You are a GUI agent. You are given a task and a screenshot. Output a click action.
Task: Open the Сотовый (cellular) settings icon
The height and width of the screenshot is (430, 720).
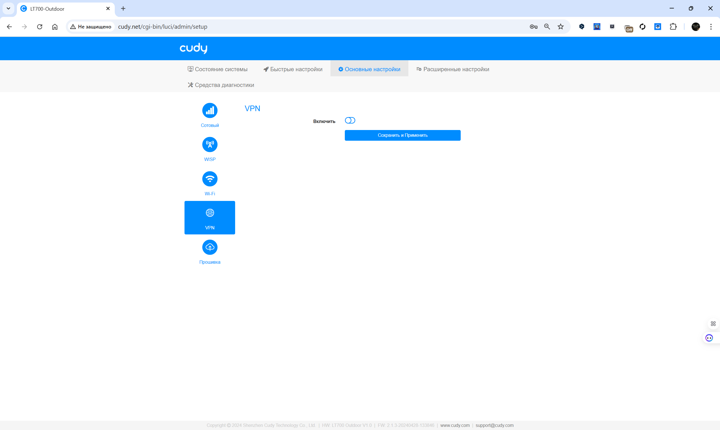pos(210,110)
